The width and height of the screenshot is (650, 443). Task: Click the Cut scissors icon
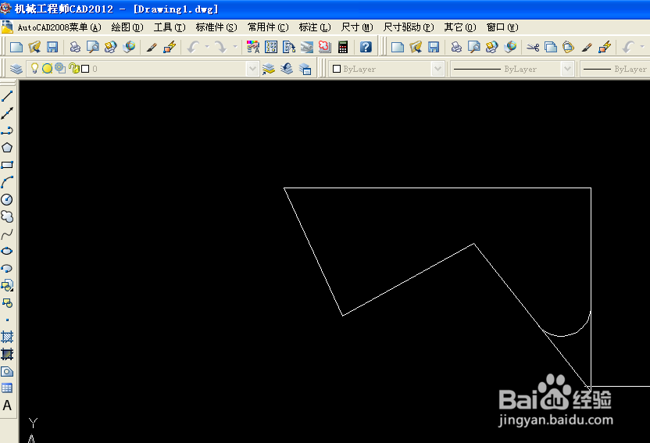tap(533, 47)
